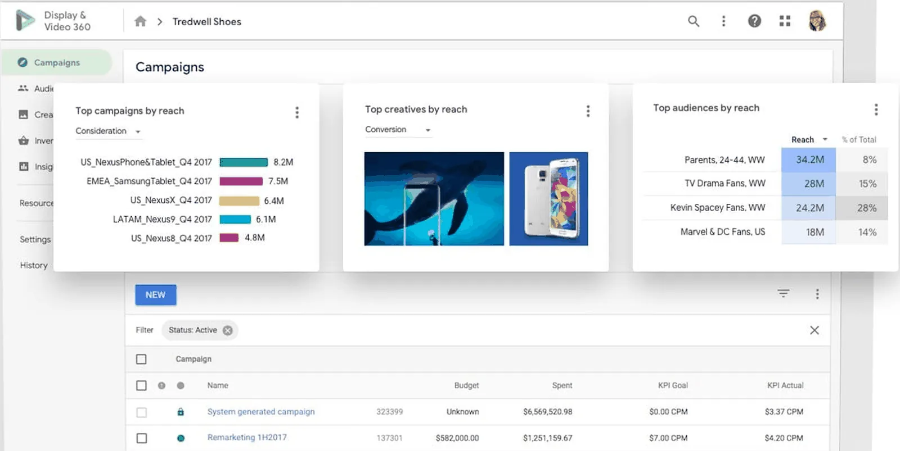Clear the filter bar with X

click(814, 330)
